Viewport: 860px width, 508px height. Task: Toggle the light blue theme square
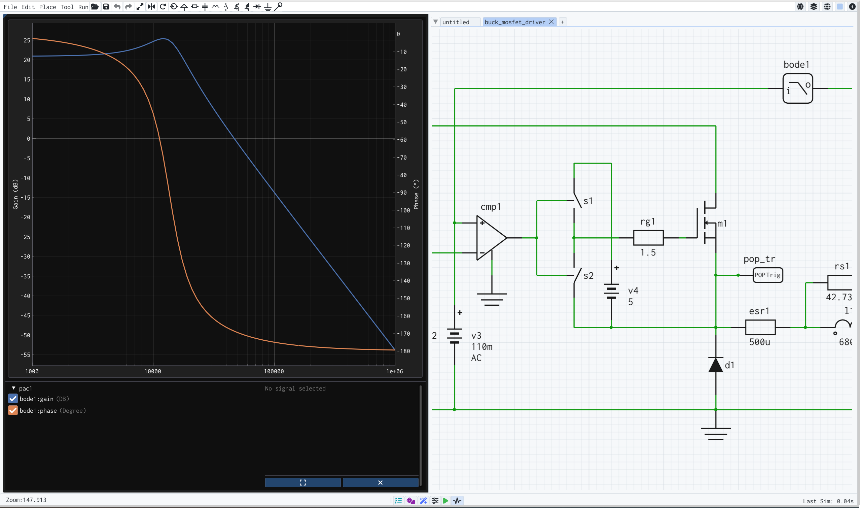(840, 6)
